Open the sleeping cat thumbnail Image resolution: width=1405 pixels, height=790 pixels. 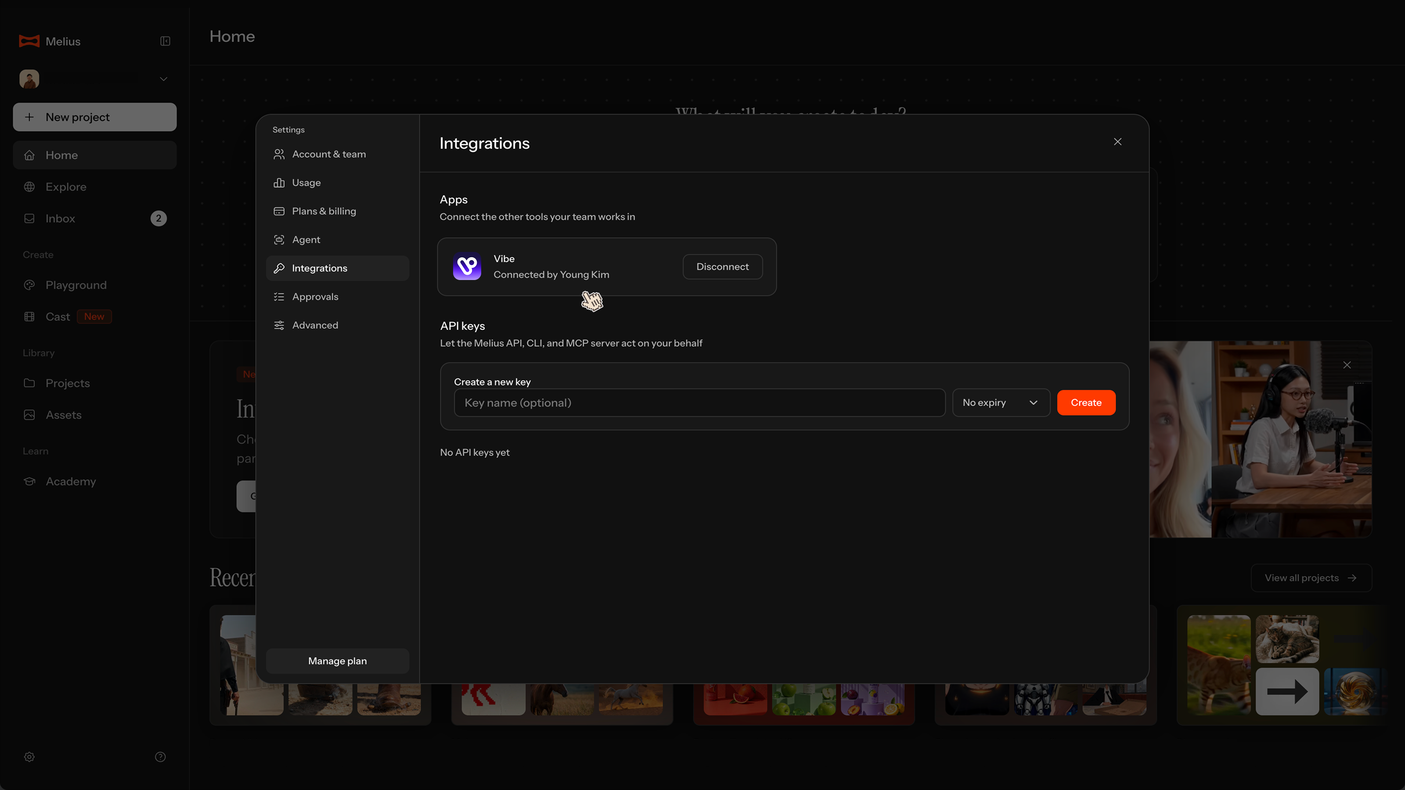1287,639
